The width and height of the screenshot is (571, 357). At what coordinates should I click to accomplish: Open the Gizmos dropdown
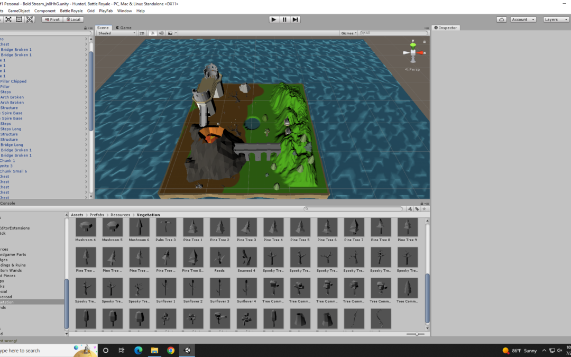(x=348, y=33)
